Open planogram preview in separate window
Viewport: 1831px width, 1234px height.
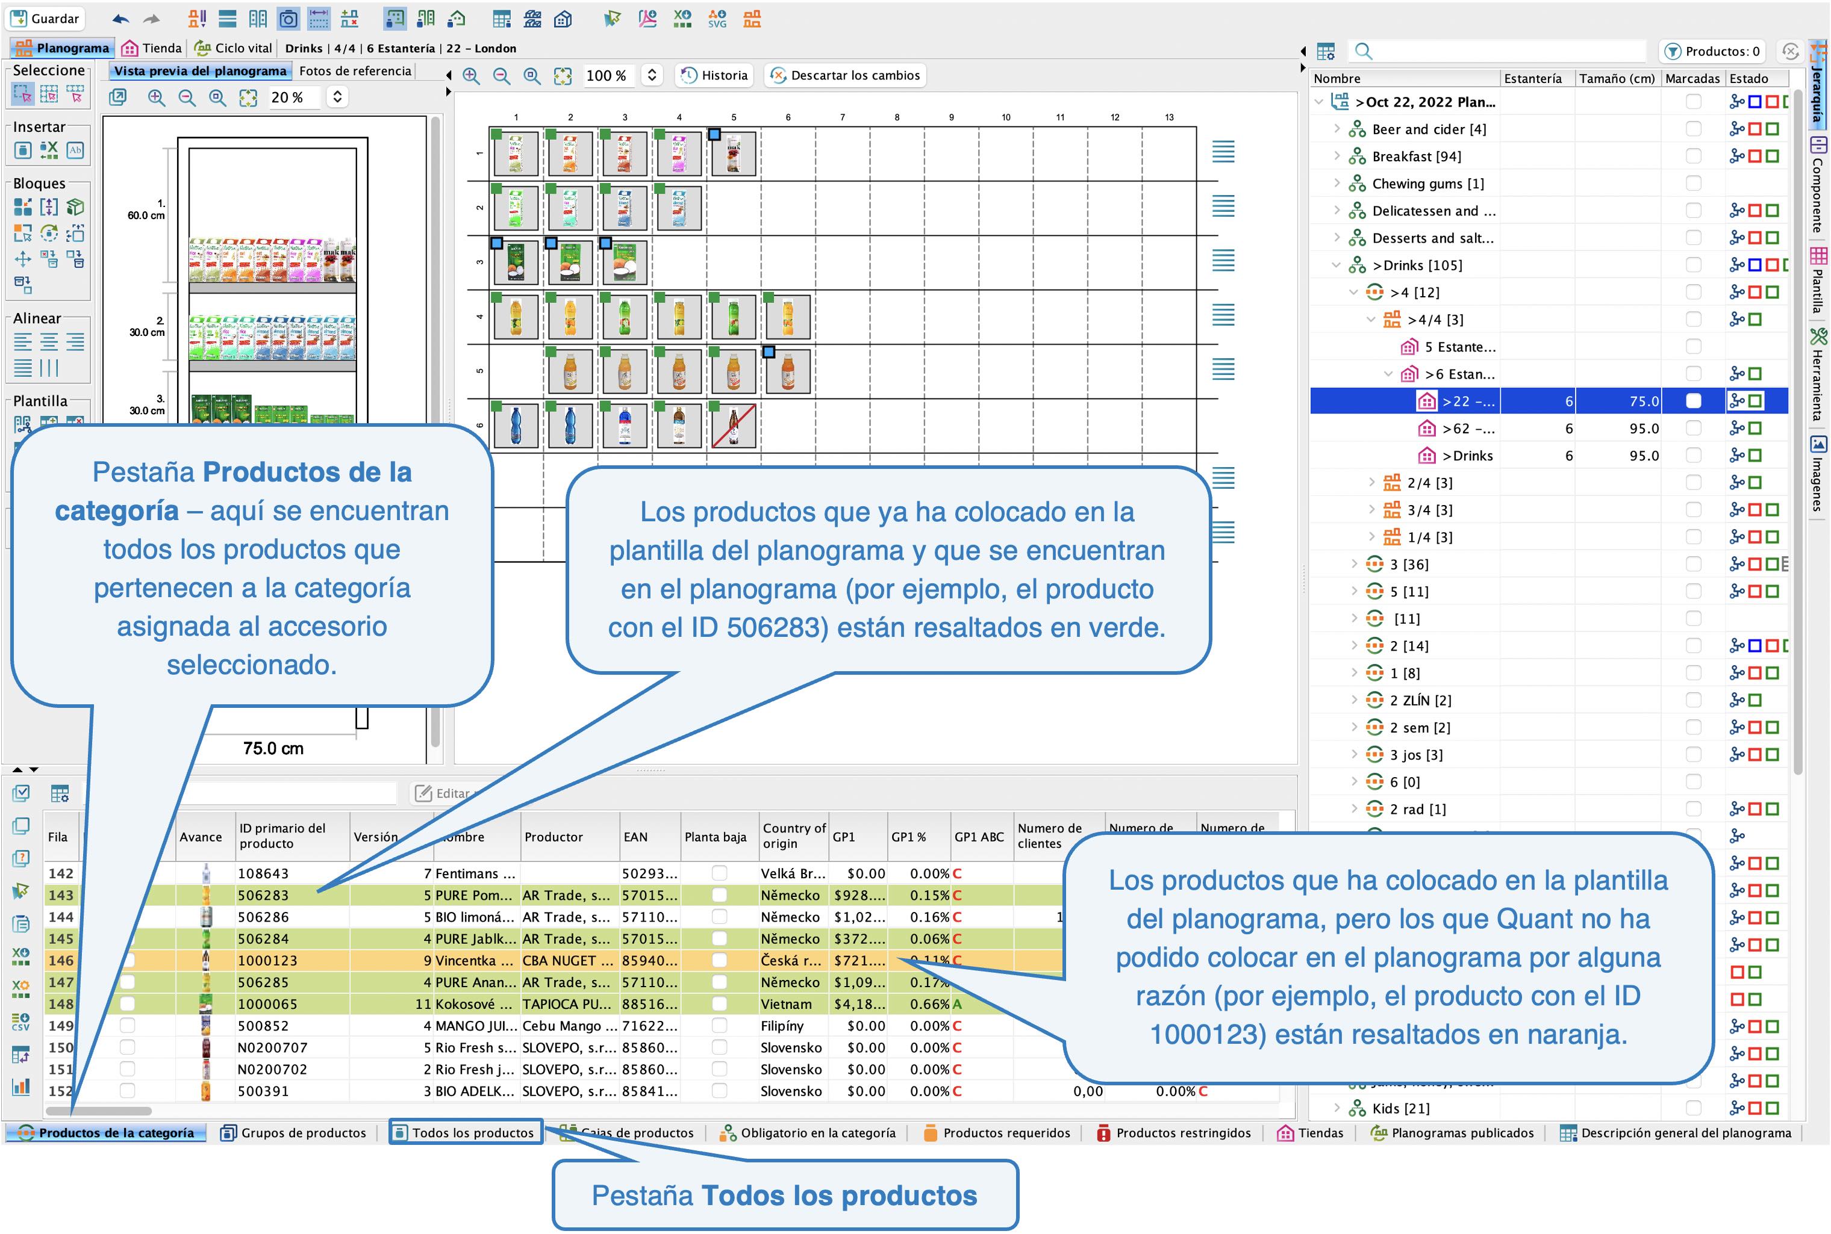pos(118,97)
